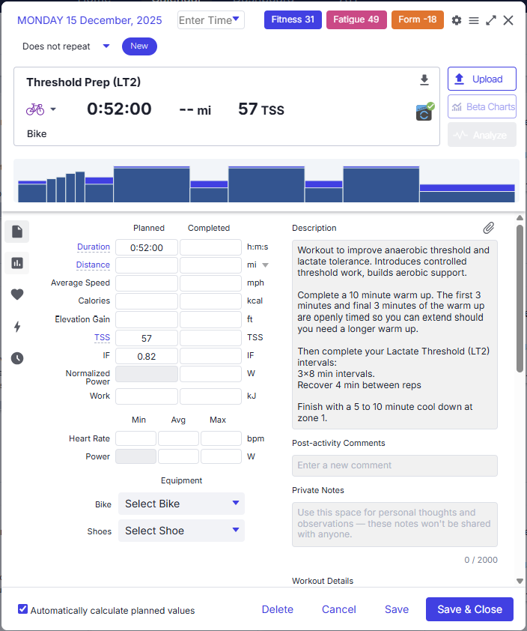Select the bar chart summary tab
The height and width of the screenshot is (631, 527).
point(17,263)
